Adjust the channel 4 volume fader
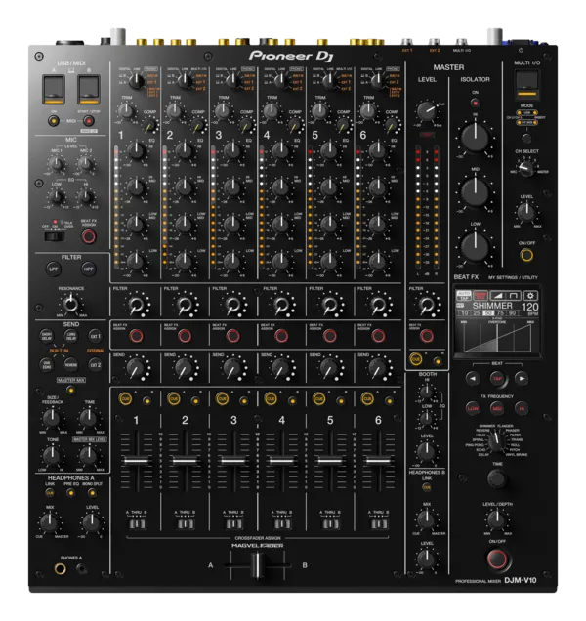The image size is (586, 621). point(281,461)
